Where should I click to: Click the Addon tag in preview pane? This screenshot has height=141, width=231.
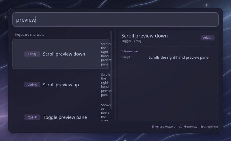[208, 38]
